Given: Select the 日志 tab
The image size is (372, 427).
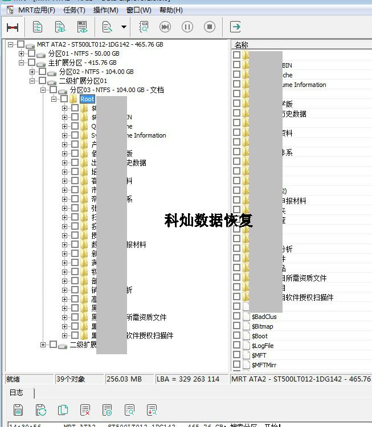Looking at the screenshot, I should (17, 392).
